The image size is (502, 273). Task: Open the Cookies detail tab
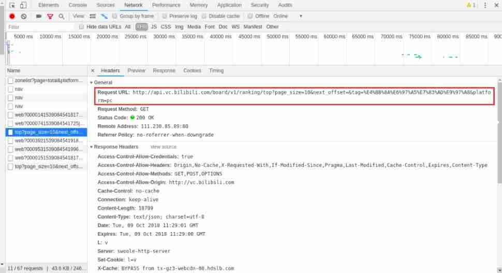(192, 70)
